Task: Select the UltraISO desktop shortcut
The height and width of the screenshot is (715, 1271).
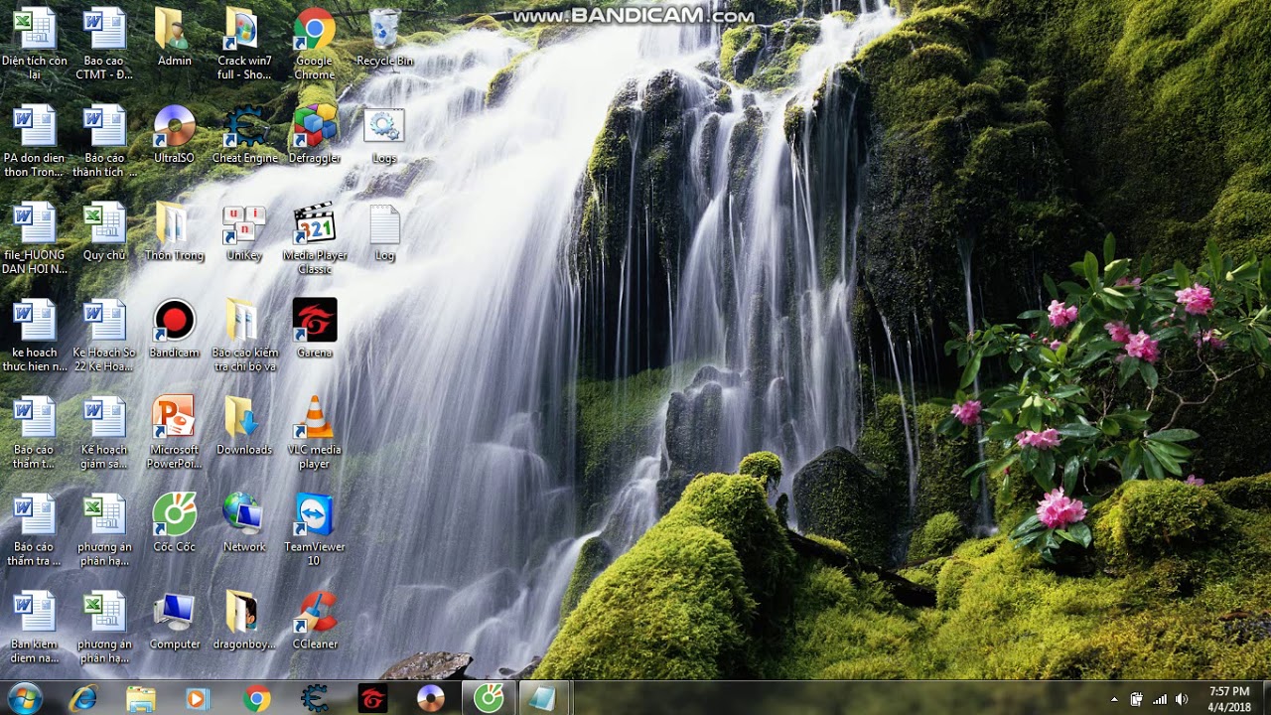Action: click(x=175, y=135)
